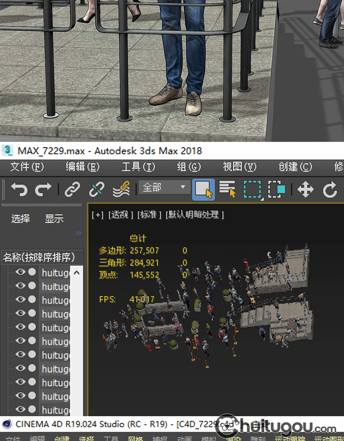Click the Unlink Selection broken-chain icon

pyautogui.click(x=96, y=189)
